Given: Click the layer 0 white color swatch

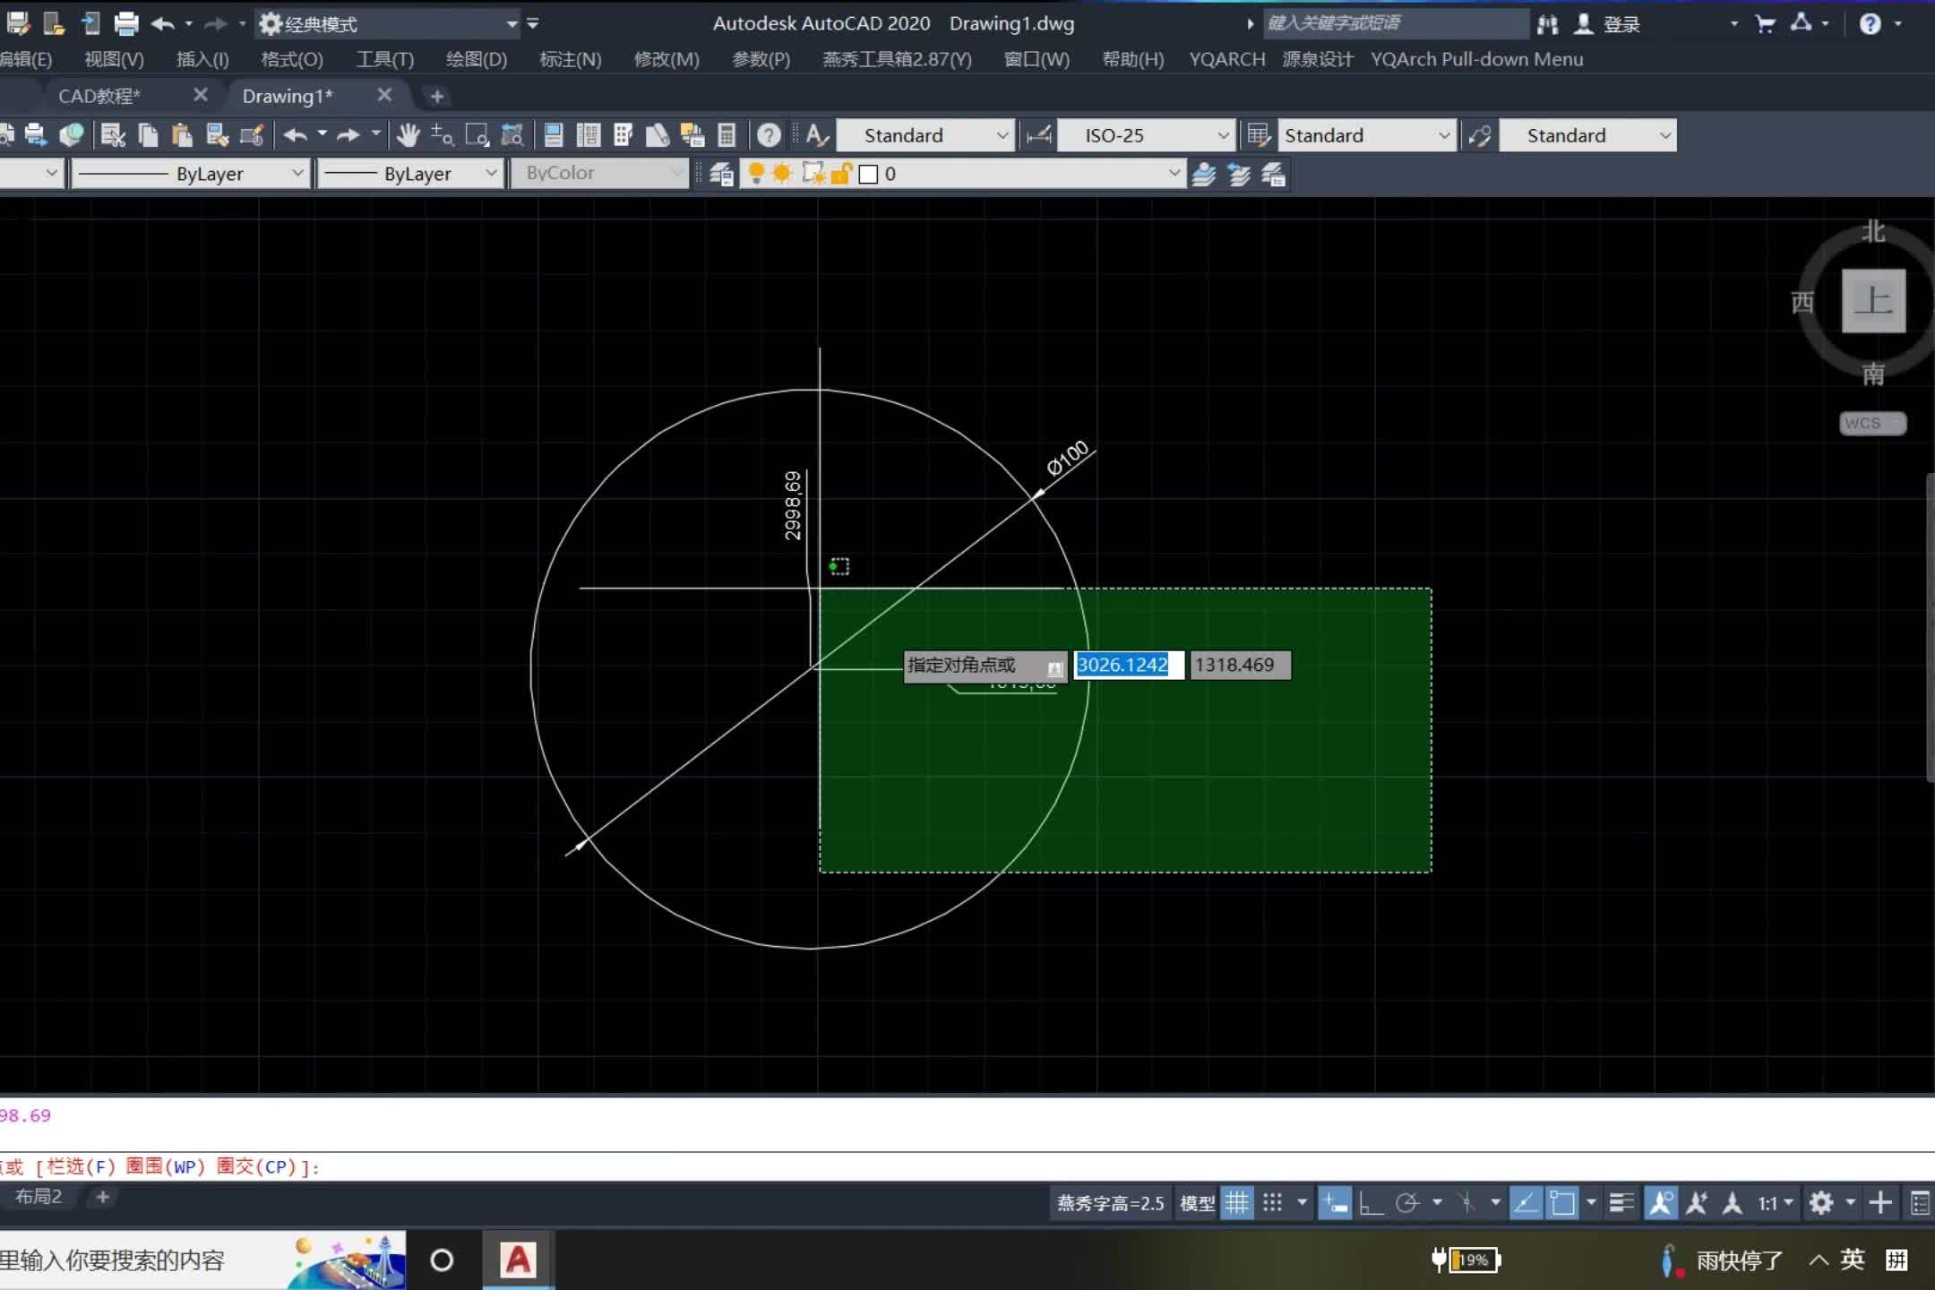Looking at the screenshot, I should click(868, 174).
